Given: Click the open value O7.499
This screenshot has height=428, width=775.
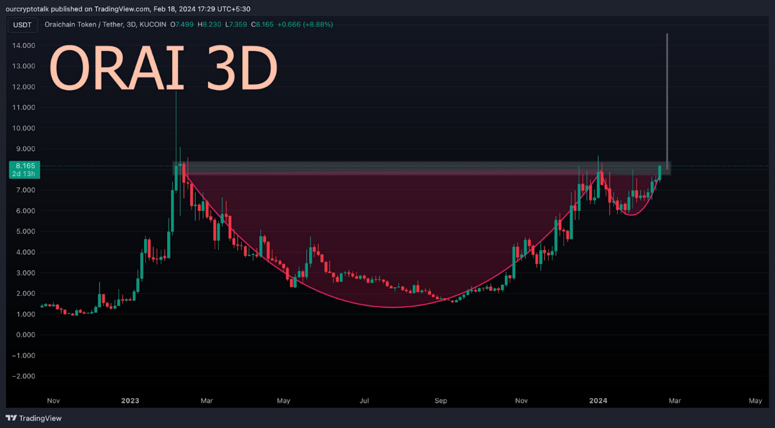Looking at the screenshot, I should click(x=182, y=25).
